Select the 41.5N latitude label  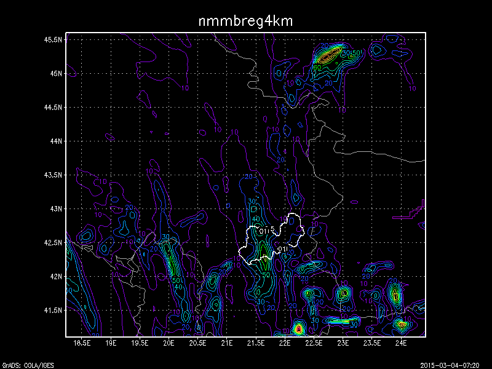[x=53, y=311]
